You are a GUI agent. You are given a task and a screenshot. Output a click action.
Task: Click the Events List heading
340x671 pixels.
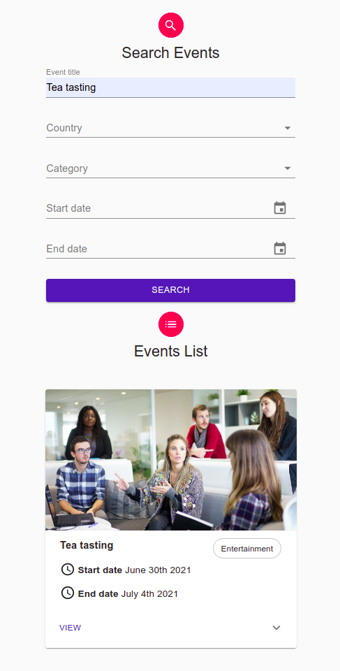(x=170, y=351)
